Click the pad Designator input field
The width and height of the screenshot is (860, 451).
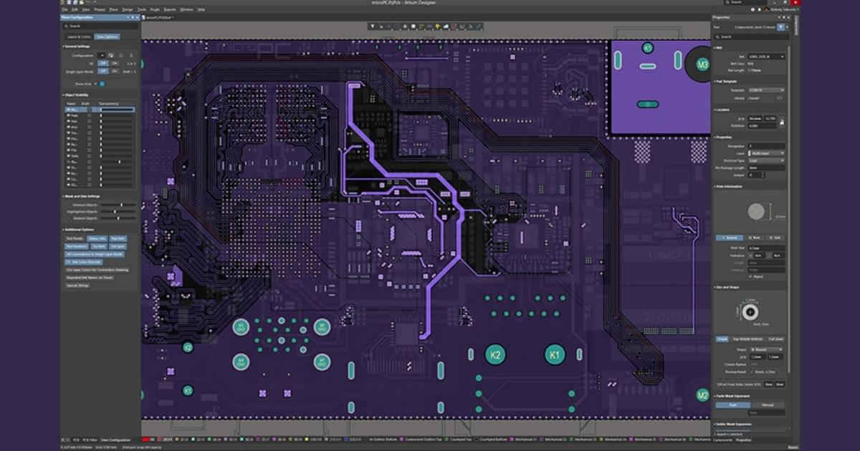[x=766, y=146]
